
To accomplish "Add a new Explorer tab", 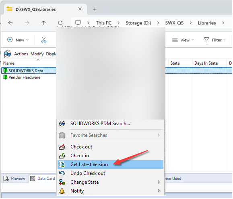I will pyautogui.click(x=95, y=9).
